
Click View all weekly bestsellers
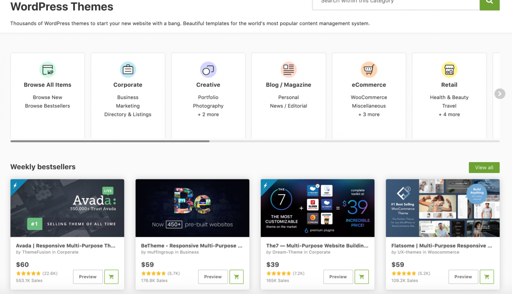point(484,167)
